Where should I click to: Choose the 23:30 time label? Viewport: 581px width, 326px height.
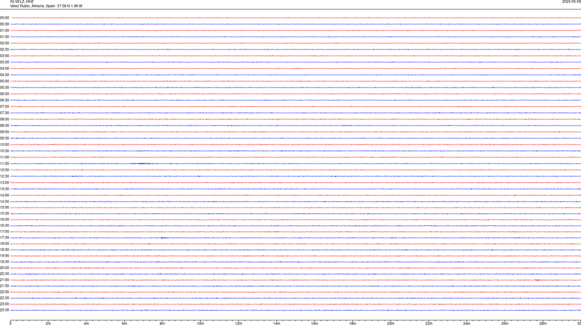click(4, 310)
